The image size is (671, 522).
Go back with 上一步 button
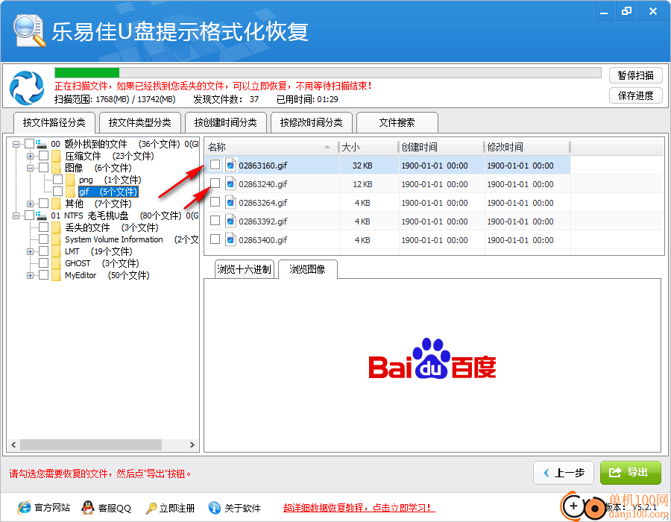[x=563, y=473]
